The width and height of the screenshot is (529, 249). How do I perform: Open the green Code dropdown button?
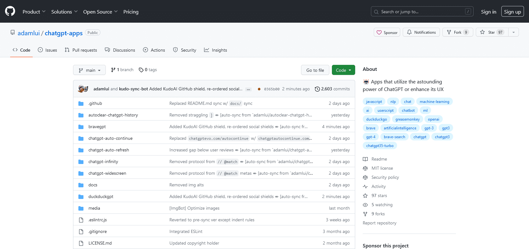coord(343,70)
